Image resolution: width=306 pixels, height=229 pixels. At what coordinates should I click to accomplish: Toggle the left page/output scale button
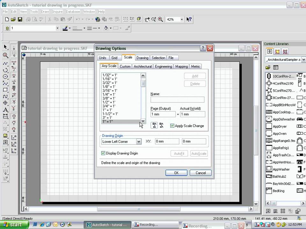pyautogui.click(x=154, y=125)
